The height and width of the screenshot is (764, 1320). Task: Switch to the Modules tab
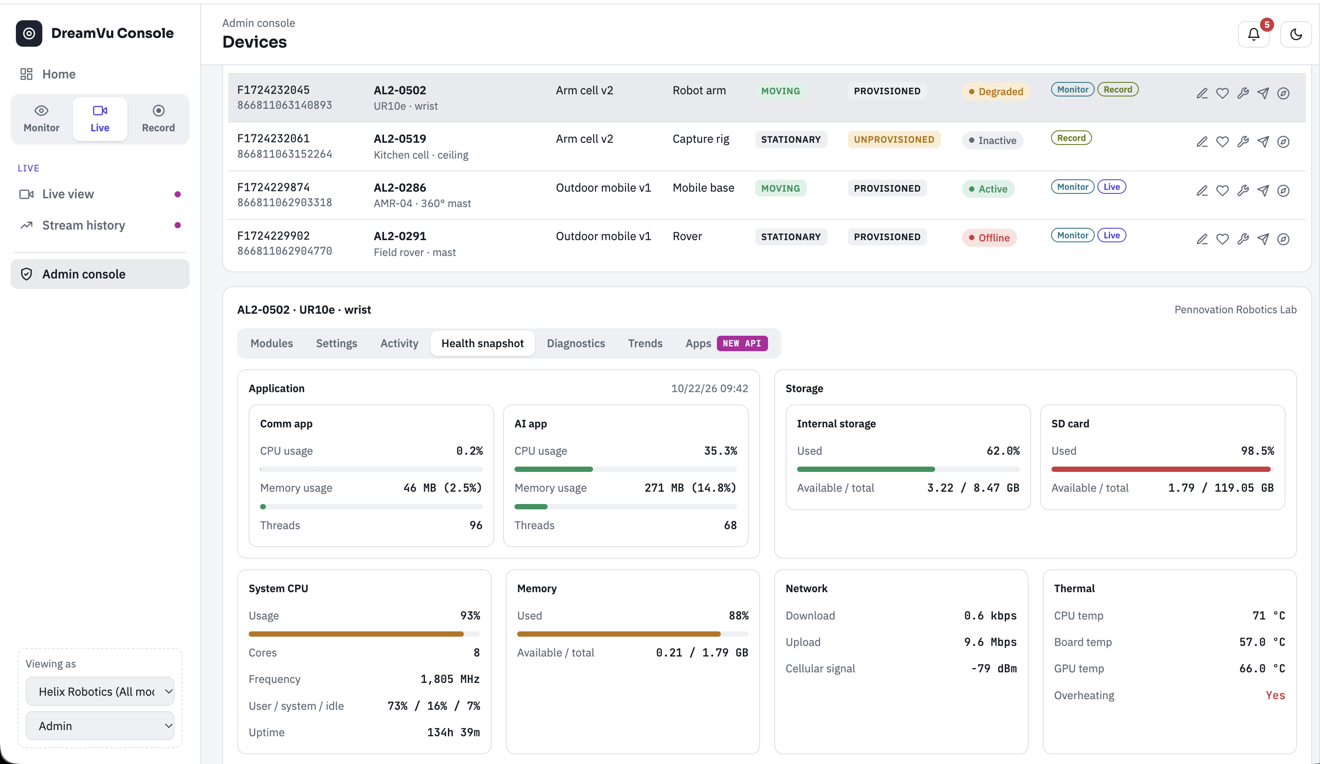pos(271,344)
